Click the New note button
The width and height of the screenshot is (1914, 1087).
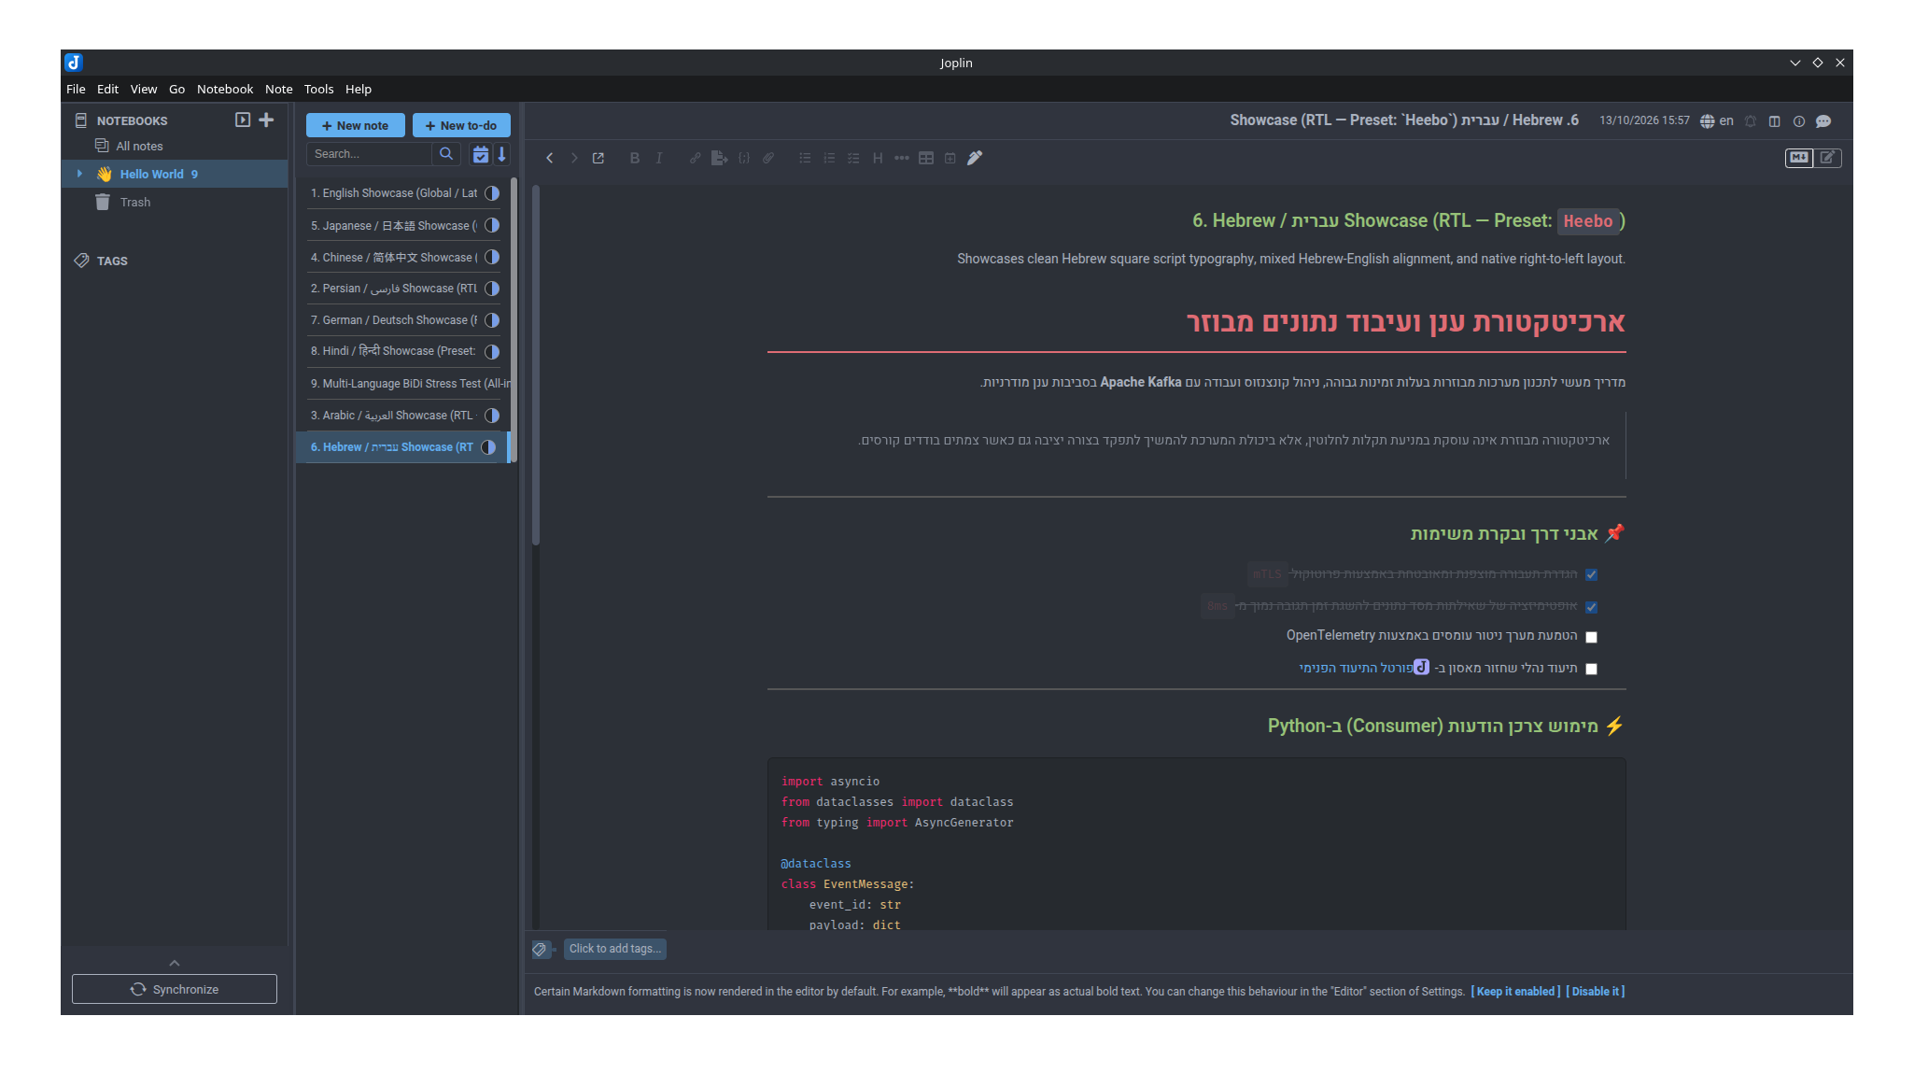pyautogui.click(x=355, y=126)
